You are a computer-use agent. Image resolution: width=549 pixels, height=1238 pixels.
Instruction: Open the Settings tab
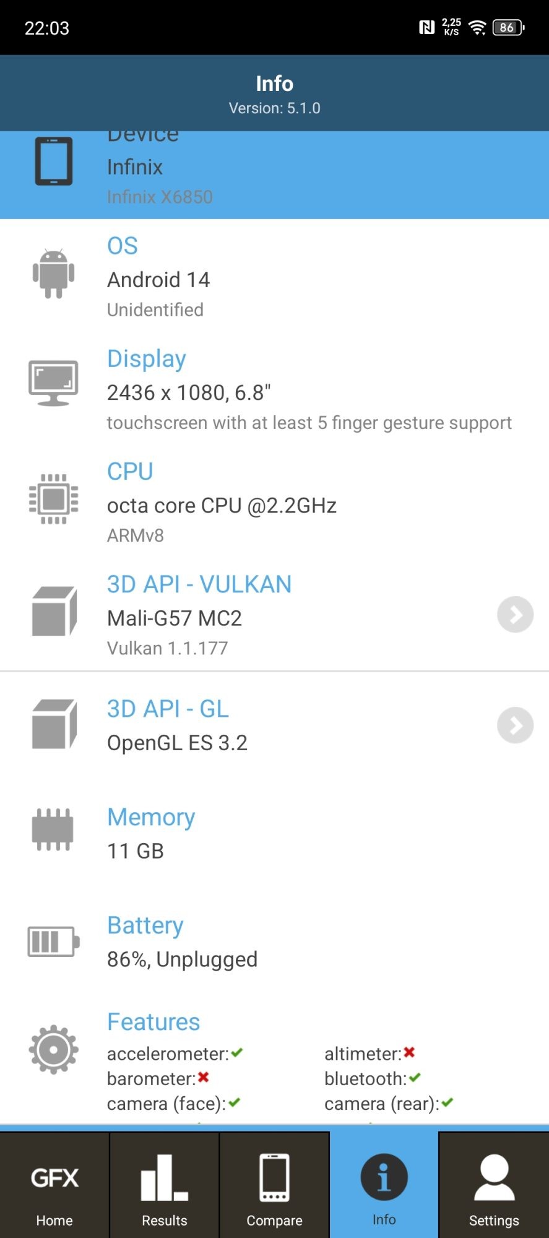click(x=494, y=1187)
